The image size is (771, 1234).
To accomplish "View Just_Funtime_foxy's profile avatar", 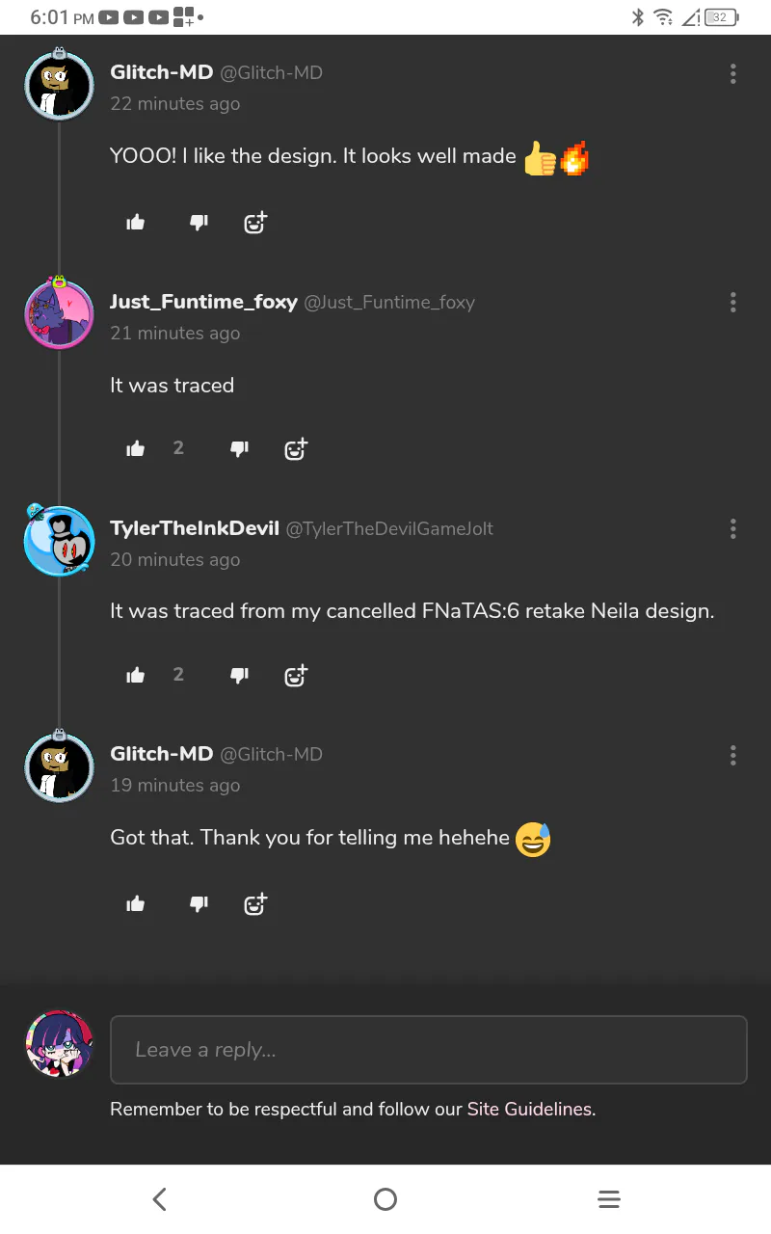I will point(59,314).
